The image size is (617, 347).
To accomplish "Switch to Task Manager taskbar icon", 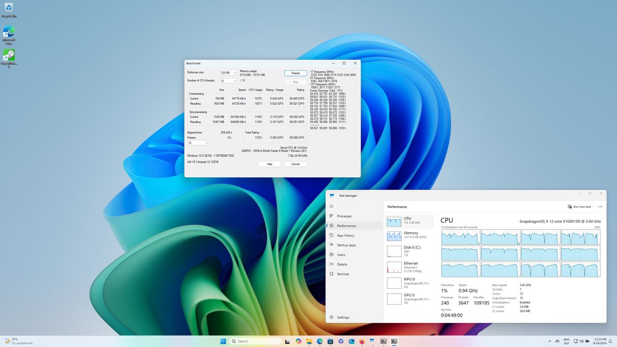I will 373,341.
